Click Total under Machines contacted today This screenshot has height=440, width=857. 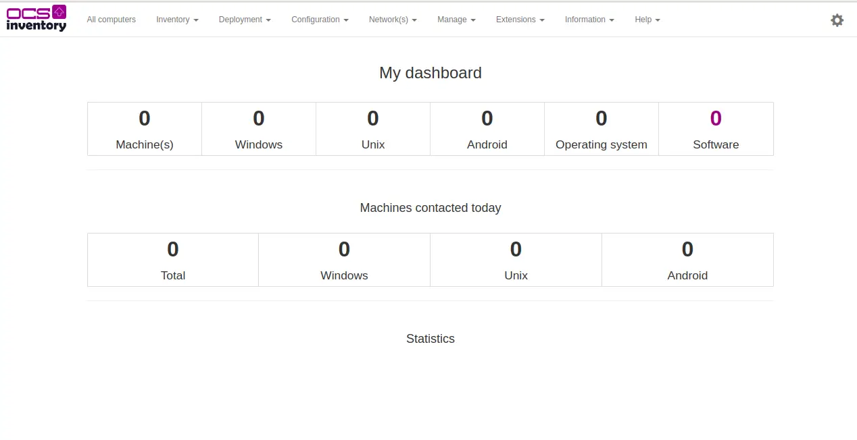click(x=173, y=275)
